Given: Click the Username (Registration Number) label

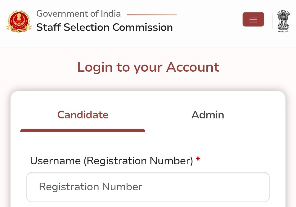Looking at the screenshot, I should coord(112,161).
